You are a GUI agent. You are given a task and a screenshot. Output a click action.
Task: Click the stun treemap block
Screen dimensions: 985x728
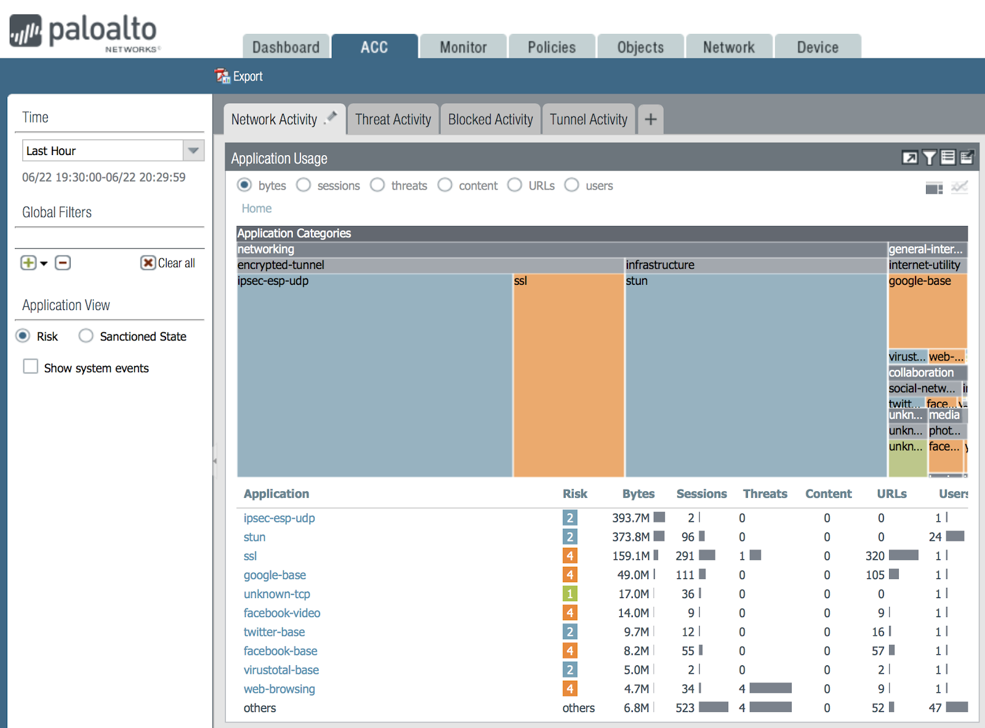pos(756,375)
